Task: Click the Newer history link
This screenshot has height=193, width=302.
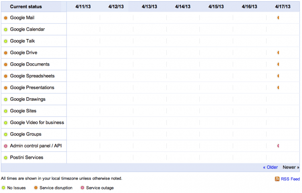Action: 291,167
